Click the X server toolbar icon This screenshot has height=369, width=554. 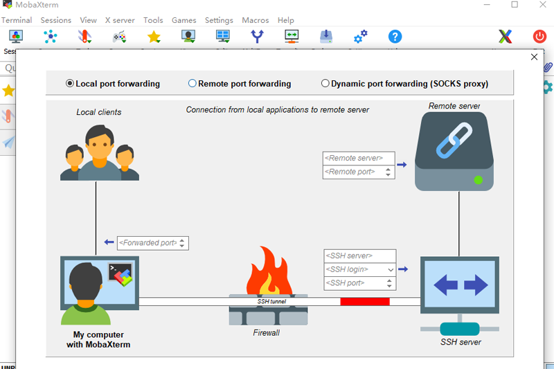coord(506,37)
